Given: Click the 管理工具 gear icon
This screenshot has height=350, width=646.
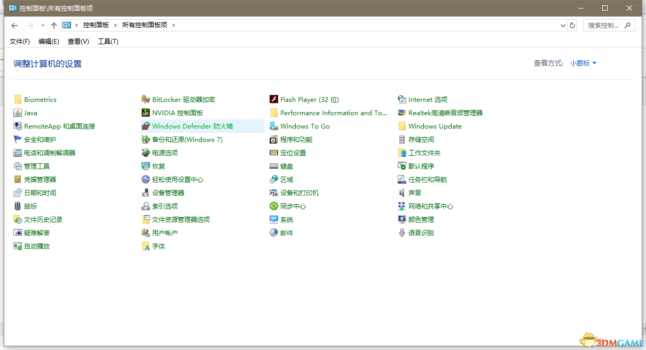Looking at the screenshot, I should [x=18, y=166].
